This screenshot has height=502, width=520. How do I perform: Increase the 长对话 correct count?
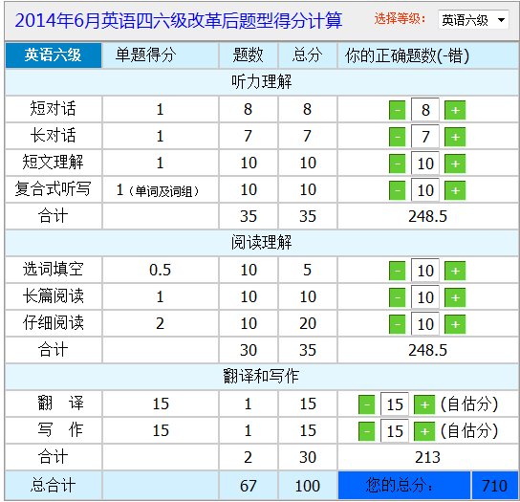(455, 137)
